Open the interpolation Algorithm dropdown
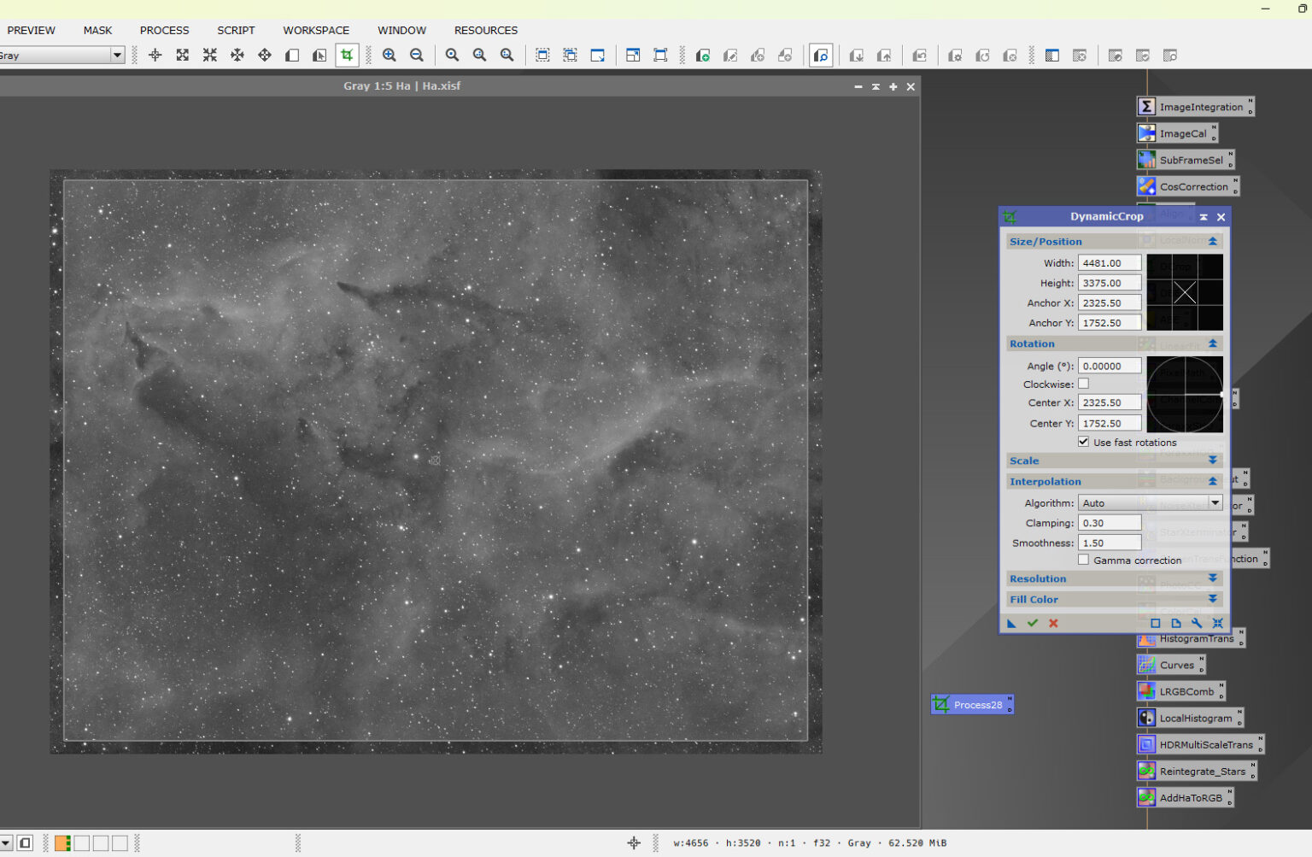This screenshot has width=1312, height=857. click(x=1216, y=502)
